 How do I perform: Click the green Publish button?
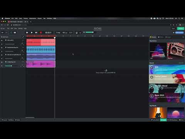pyautogui.click(x=181, y=29)
